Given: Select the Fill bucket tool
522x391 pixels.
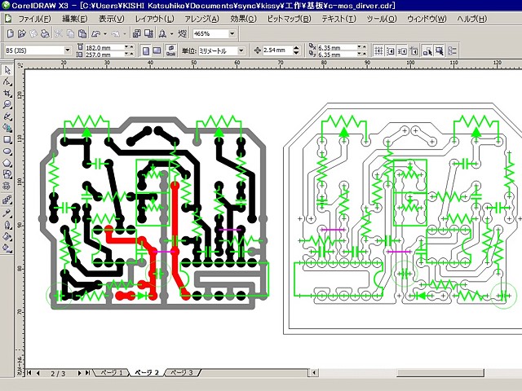Looking at the screenshot, I should coord(7,237).
